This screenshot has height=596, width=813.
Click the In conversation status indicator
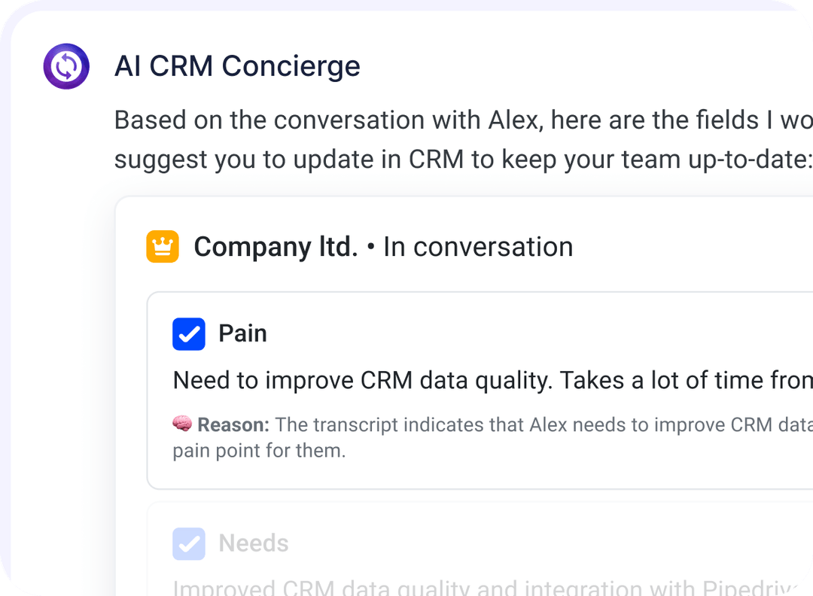click(477, 246)
